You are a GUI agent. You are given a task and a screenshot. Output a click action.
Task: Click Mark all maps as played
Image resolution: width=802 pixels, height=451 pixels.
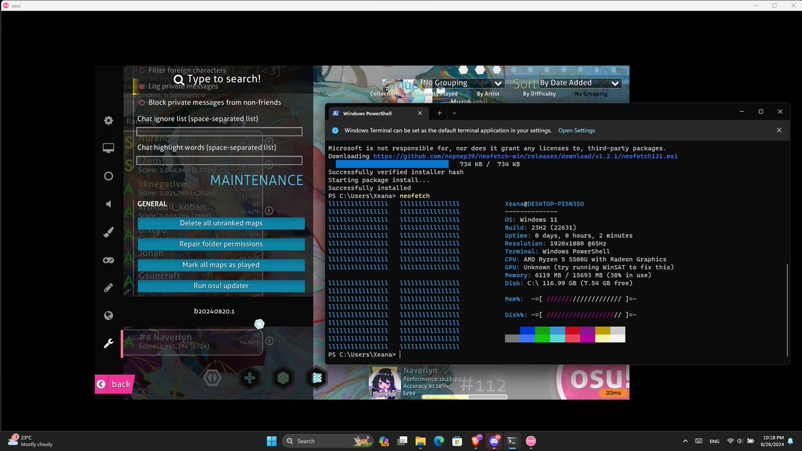pyautogui.click(x=221, y=265)
